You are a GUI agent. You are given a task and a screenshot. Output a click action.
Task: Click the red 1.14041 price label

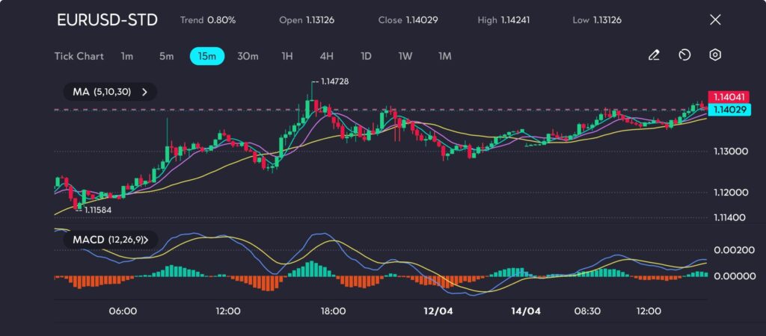click(x=729, y=97)
